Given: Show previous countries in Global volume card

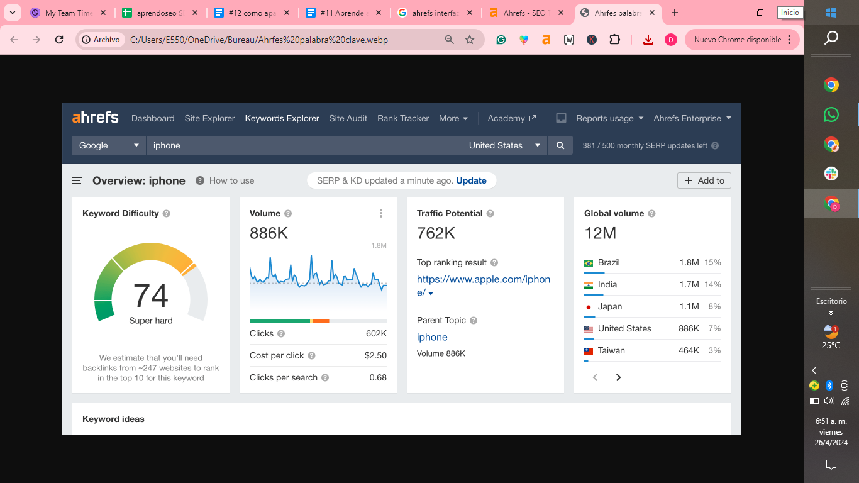Looking at the screenshot, I should click(595, 377).
